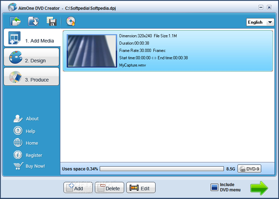Switch to the 3. Produce tab
This screenshot has width=279, height=199.
31,76
